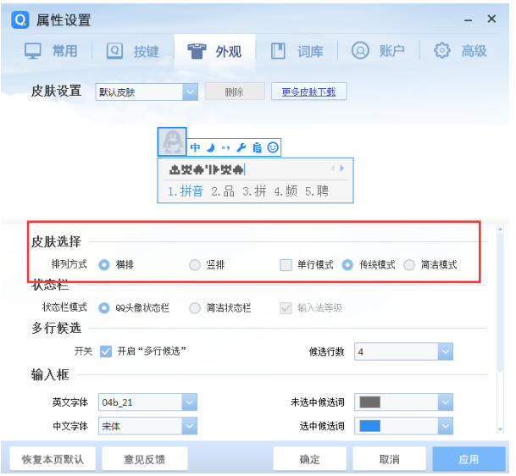The width and height of the screenshot is (516, 476).
Task: Toggle the 输入法等级 checkbox
Action: (286, 308)
